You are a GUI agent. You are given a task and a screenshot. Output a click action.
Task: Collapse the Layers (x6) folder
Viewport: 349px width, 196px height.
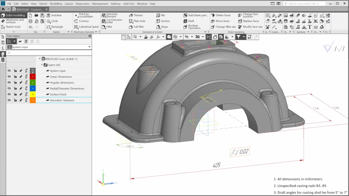(x=42, y=65)
